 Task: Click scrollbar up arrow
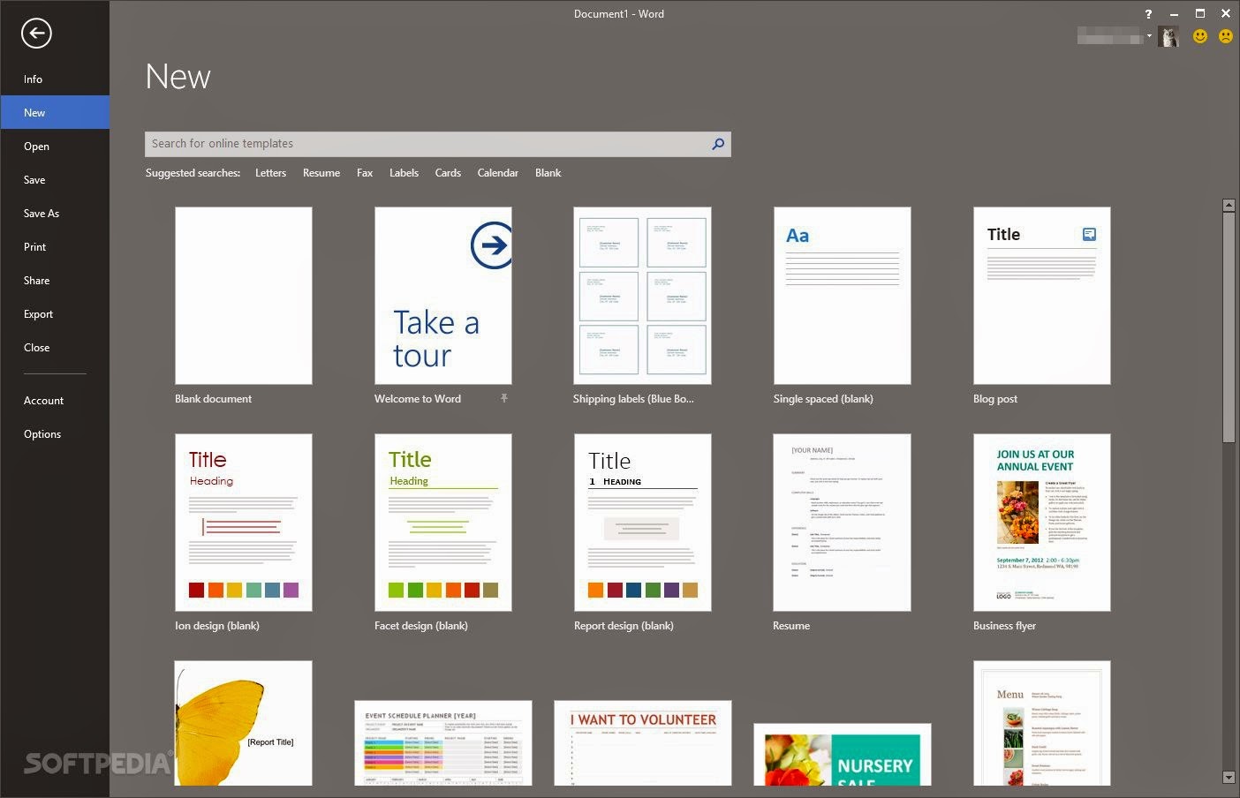coord(1229,206)
